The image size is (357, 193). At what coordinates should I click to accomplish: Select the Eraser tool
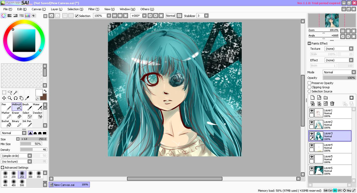click(x=17, y=115)
